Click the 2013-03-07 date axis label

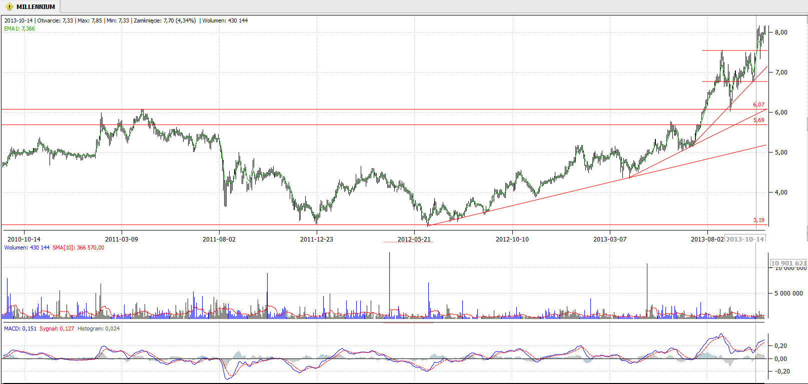610,239
